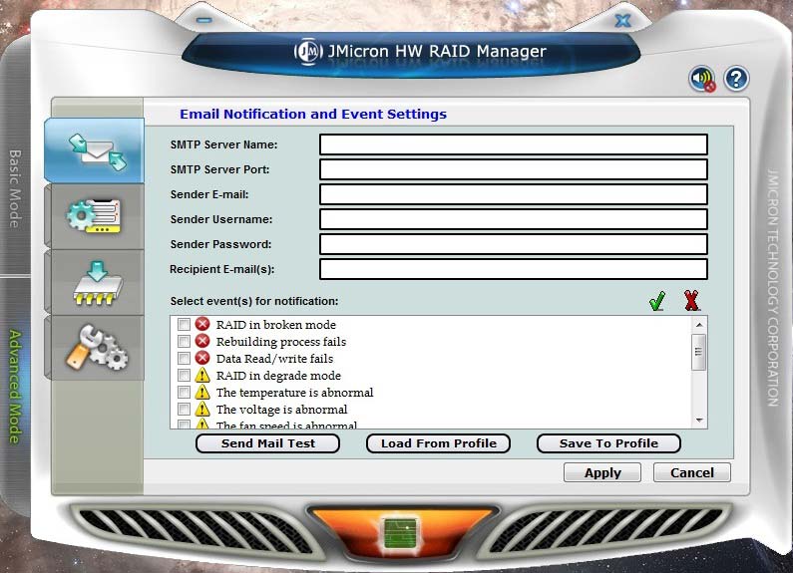This screenshot has height=573, width=793.
Task: Enable 'RAID in broken mode' notification checkbox
Action: 184,325
